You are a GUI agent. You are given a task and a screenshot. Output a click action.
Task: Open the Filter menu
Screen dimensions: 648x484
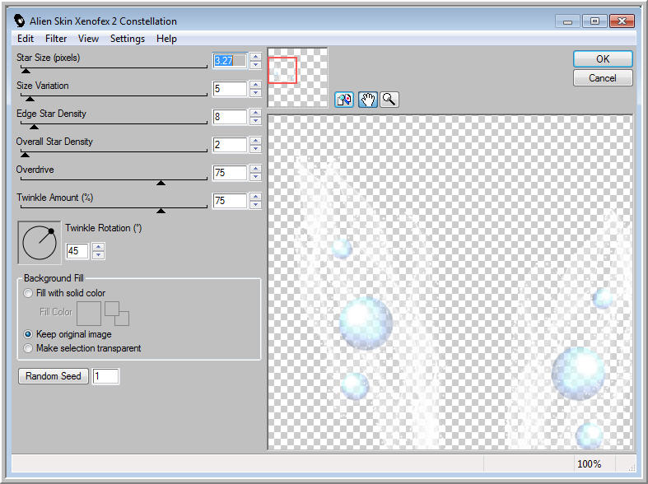56,39
